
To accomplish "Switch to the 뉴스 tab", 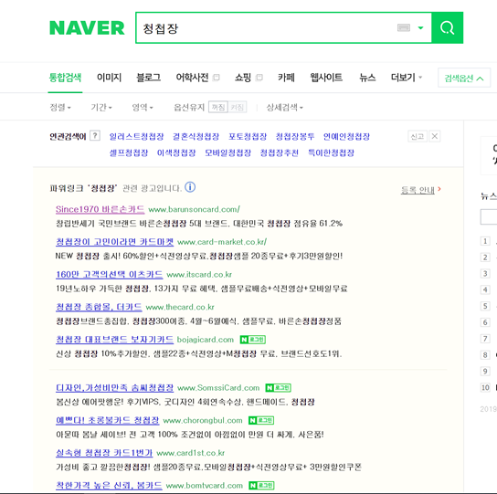I will [367, 78].
